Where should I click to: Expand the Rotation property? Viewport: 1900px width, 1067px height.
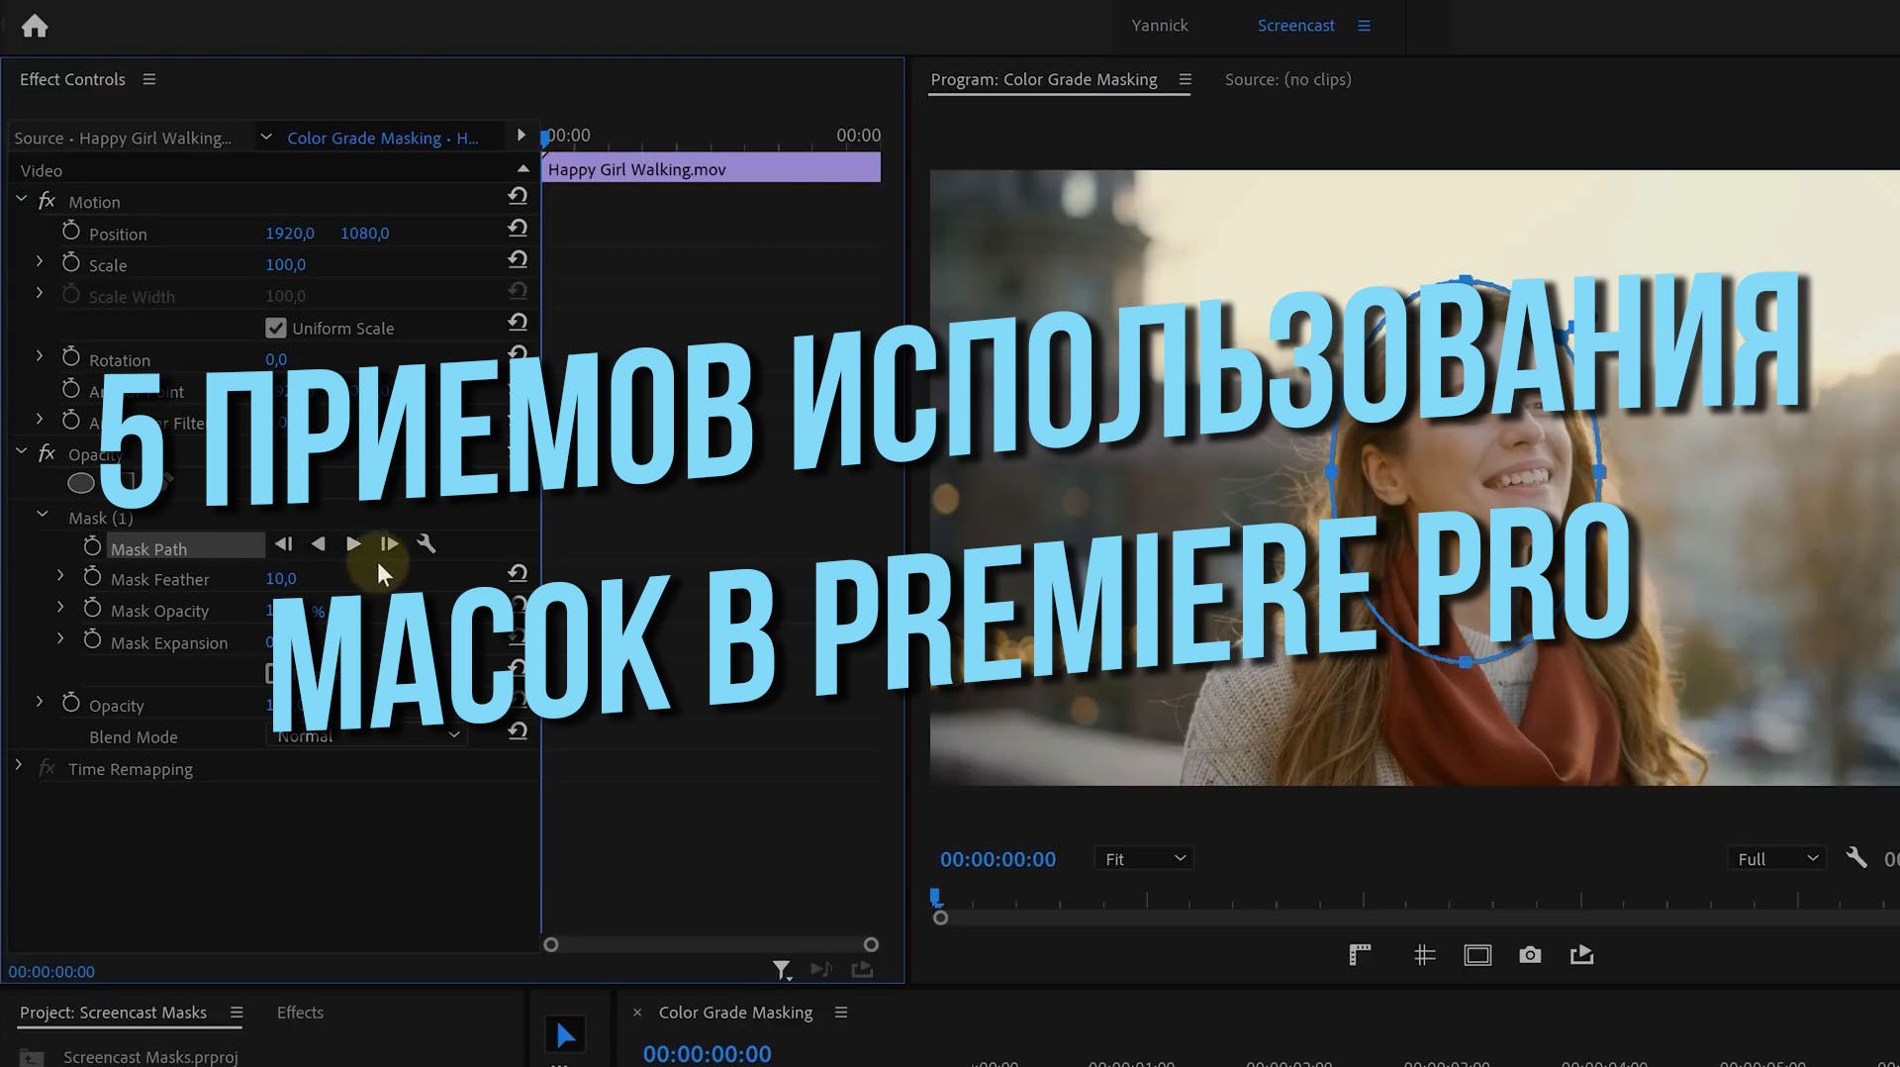(40, 355)
